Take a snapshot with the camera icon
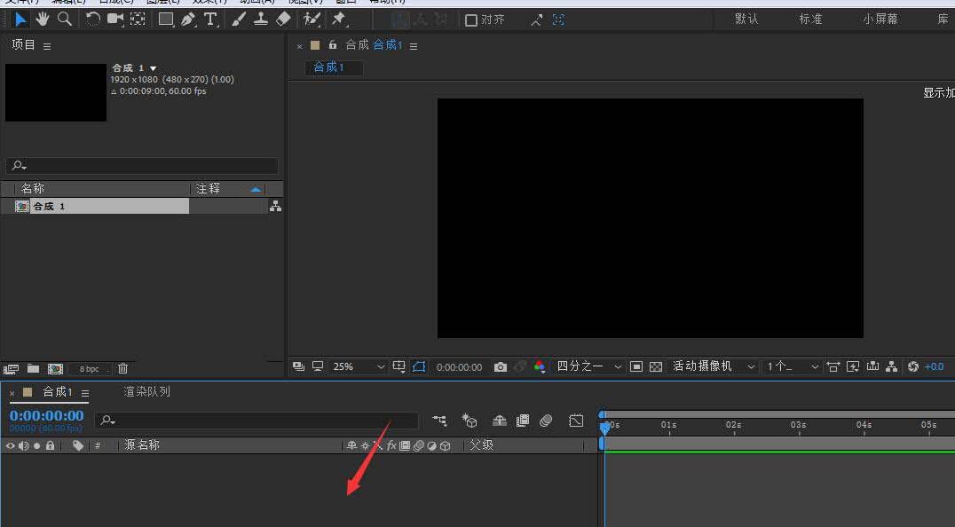 pos(500,367)
